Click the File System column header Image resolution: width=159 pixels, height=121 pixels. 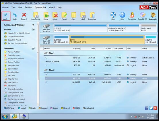pyautogui.click(x=119, y=48)
